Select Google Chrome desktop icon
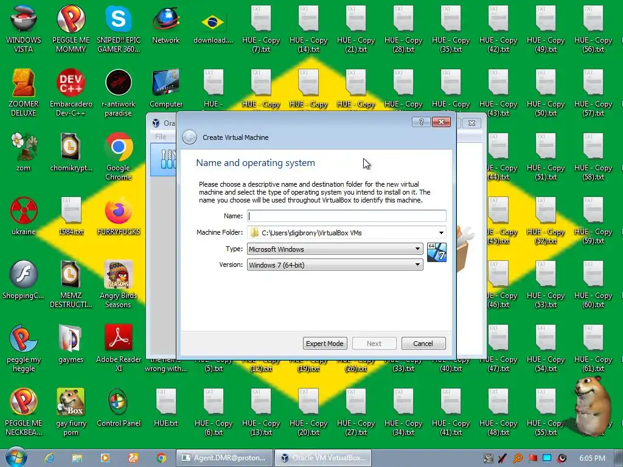This screenshot has height=467, width=623. tap(119, 156)
